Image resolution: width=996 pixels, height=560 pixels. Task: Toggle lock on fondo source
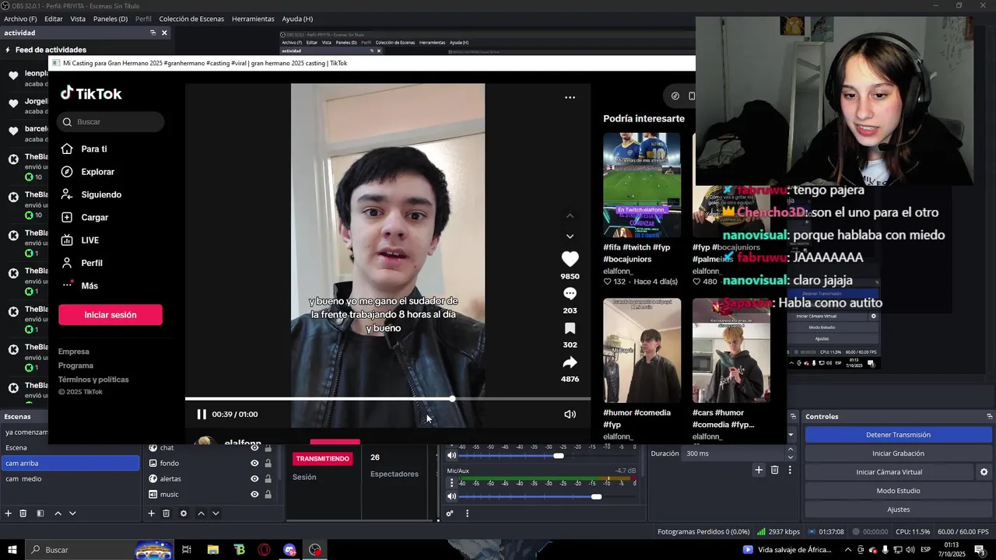coord(268,464)
